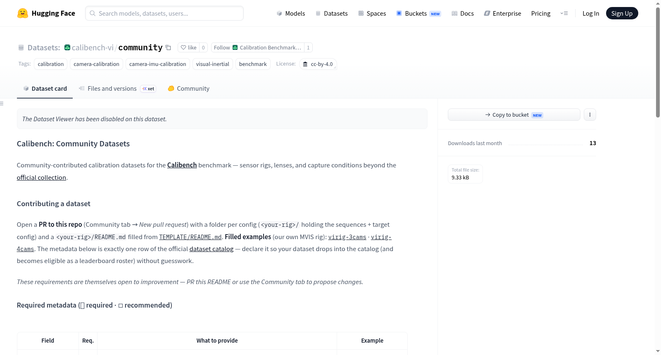661x355 pixels.
Task: Select the camera-imu-calibration tag
Action: pos(158,64)
